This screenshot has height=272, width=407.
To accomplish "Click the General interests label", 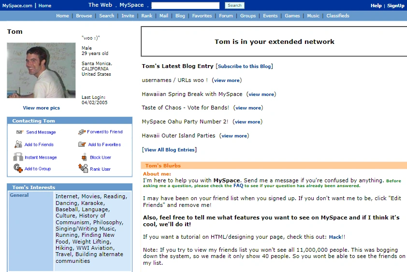I will pyautogui.click(x=19, y=195).
